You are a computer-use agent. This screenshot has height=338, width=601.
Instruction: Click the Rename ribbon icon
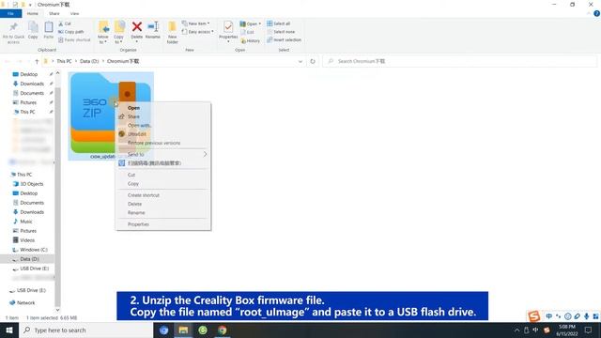(153, 31)
